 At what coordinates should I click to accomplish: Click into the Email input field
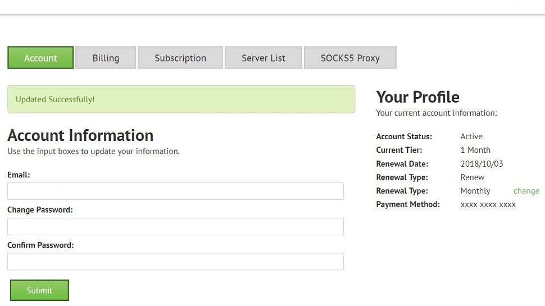[x=175, y=191]
